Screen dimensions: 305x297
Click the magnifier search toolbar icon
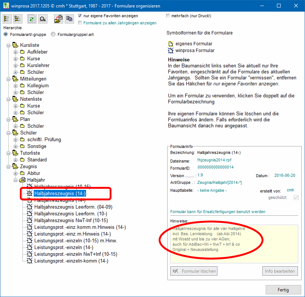42,19
